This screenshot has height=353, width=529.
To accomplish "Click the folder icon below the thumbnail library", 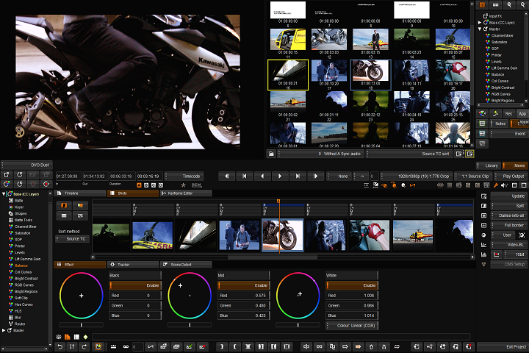I will [x=271, y=154].
